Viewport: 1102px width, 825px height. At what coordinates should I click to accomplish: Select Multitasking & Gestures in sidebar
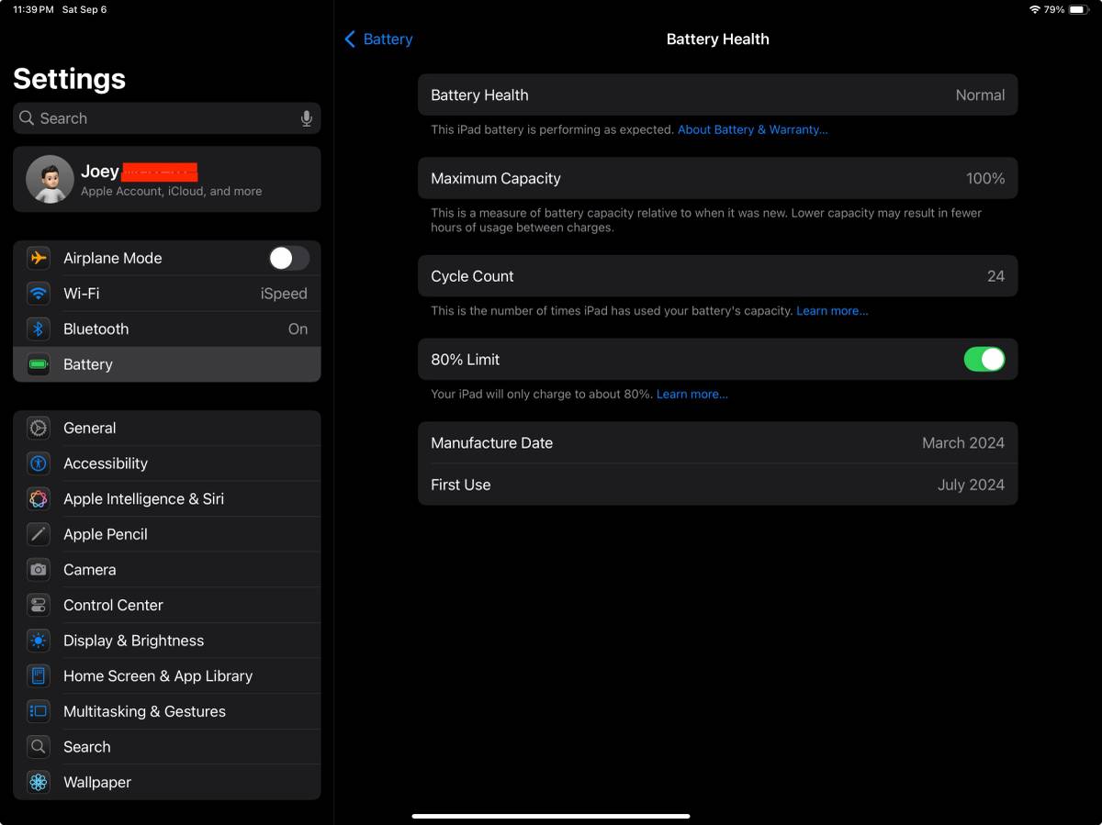(144, 711)
